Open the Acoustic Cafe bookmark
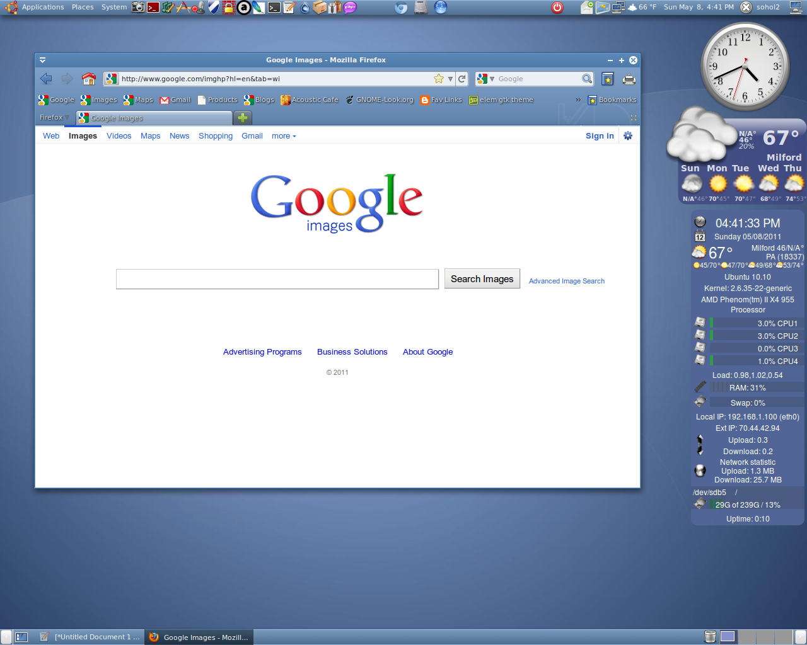The height and width of the screenshot is (645, 807). (310, 100)
